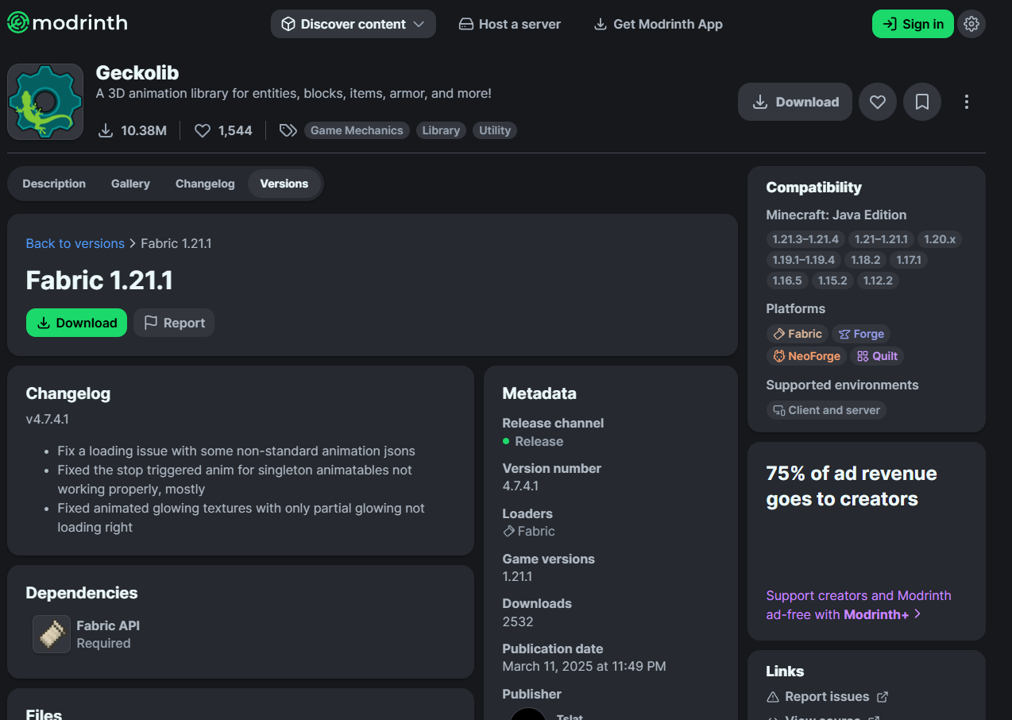The height and width of the screenshot is (720, 1012).
Task: Select the 1.20.x version chip
Action: pos(940,239)
